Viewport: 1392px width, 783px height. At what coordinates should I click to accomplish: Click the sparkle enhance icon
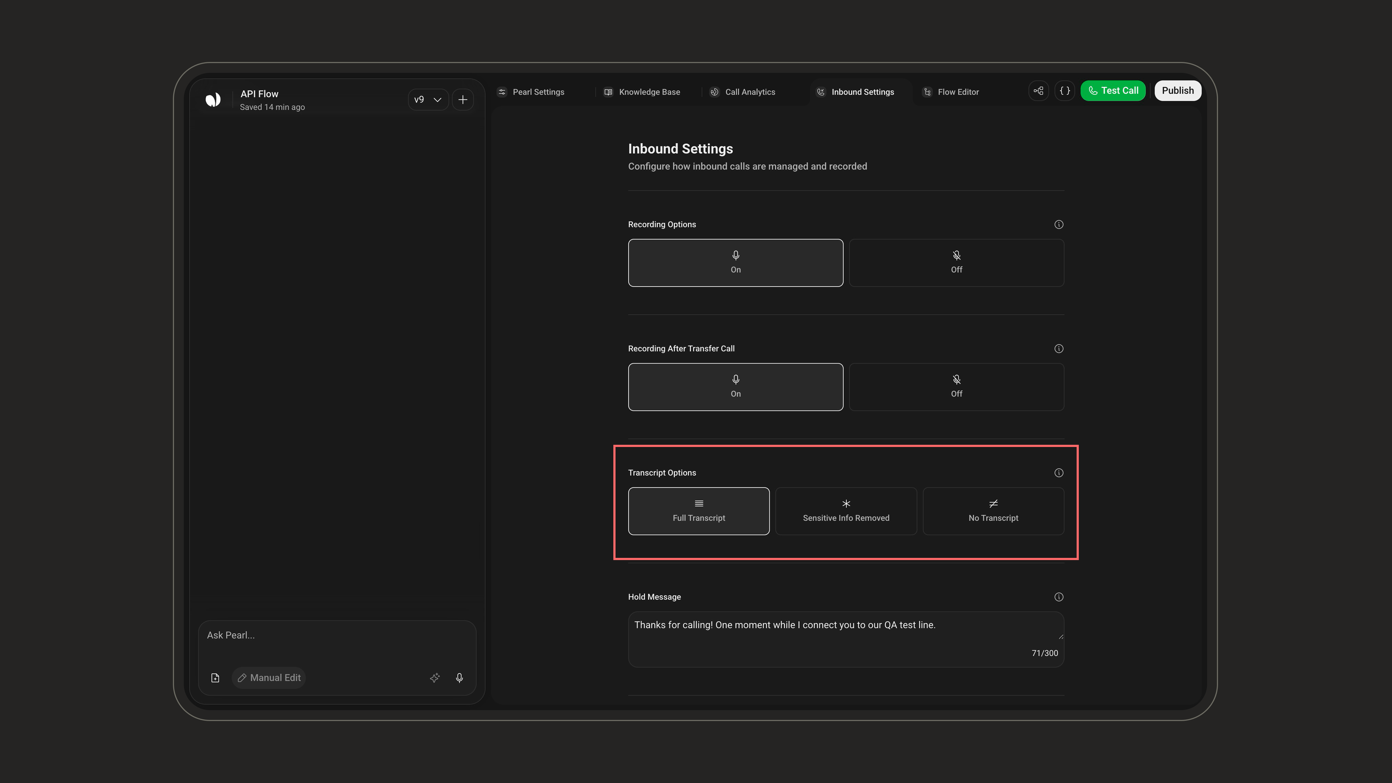(x=434, y=678)
